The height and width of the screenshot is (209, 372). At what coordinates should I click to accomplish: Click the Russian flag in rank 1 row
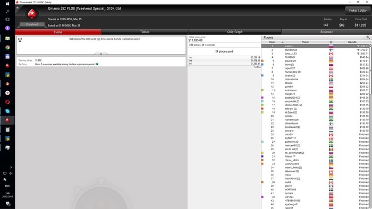click(x=331, y=46)
